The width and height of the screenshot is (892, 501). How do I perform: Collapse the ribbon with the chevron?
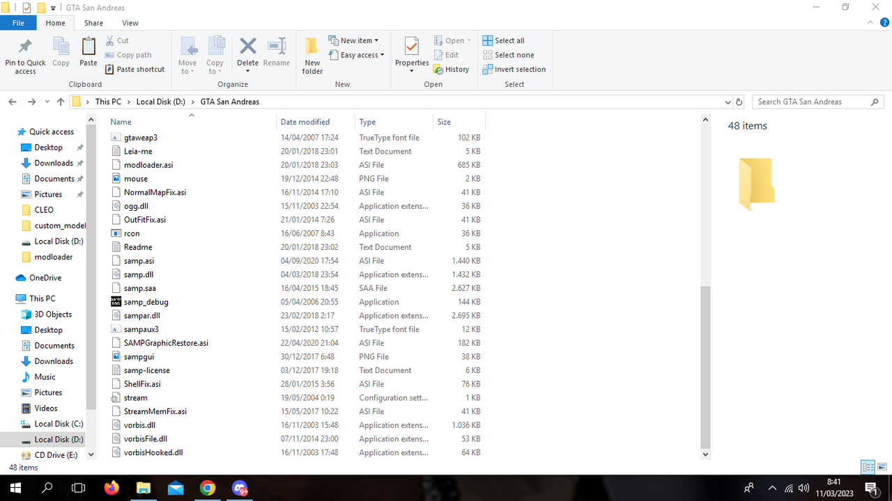click(869, 23)
